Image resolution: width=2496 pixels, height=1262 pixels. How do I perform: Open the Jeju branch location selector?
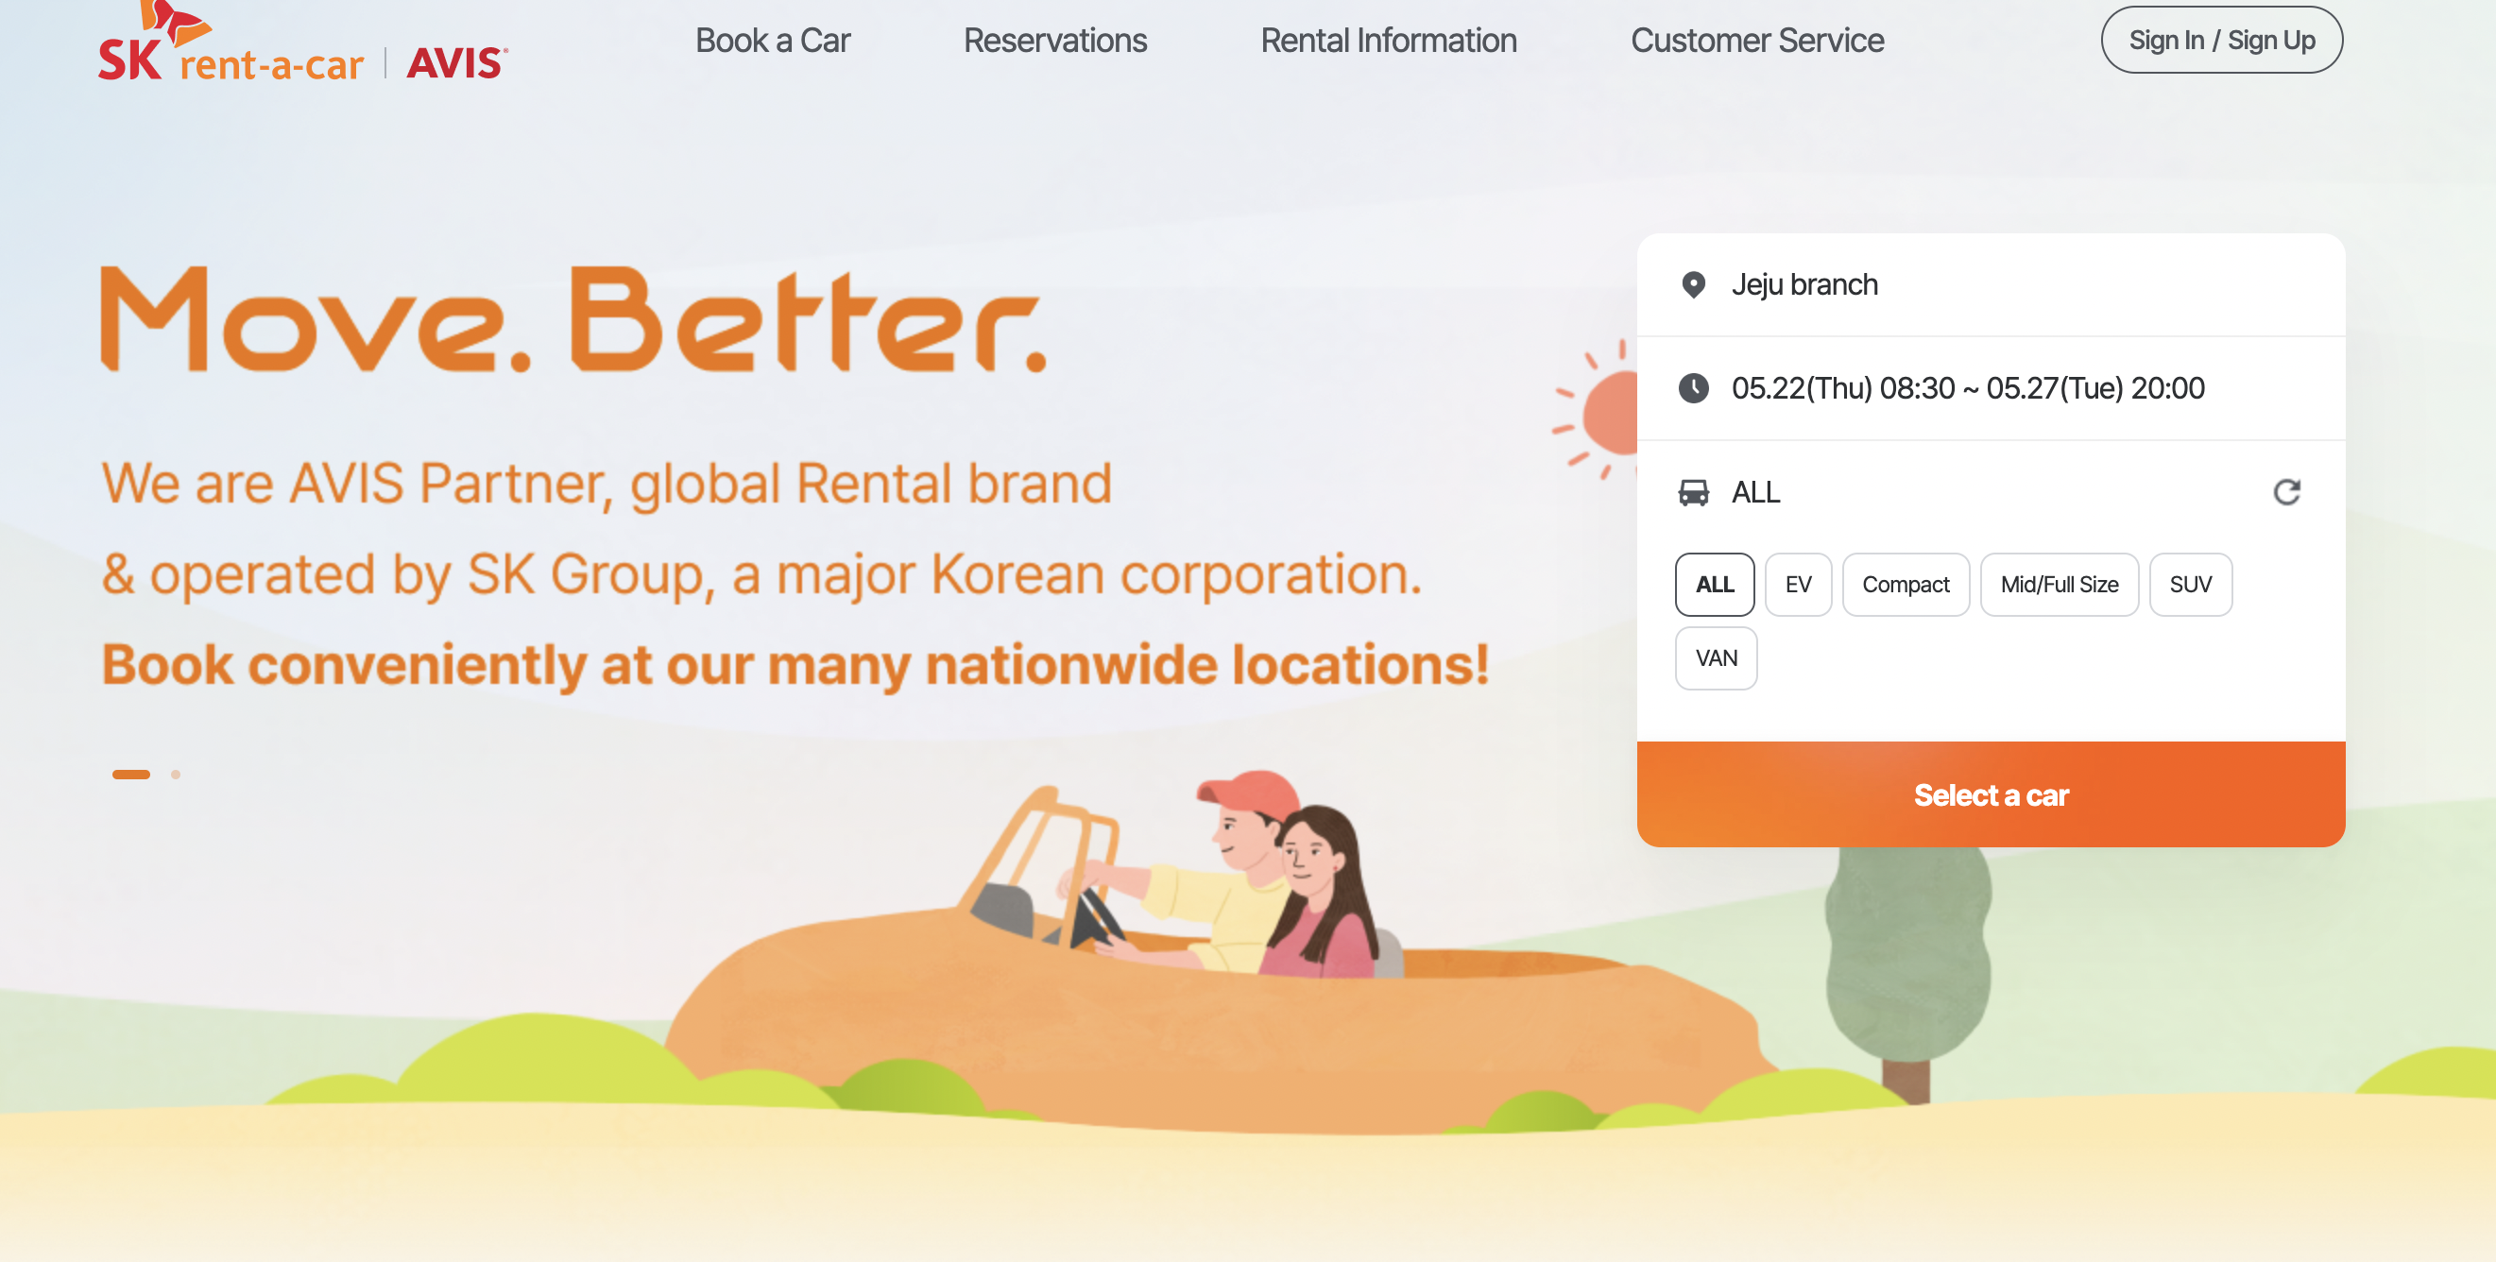(x=1991, y=284)
